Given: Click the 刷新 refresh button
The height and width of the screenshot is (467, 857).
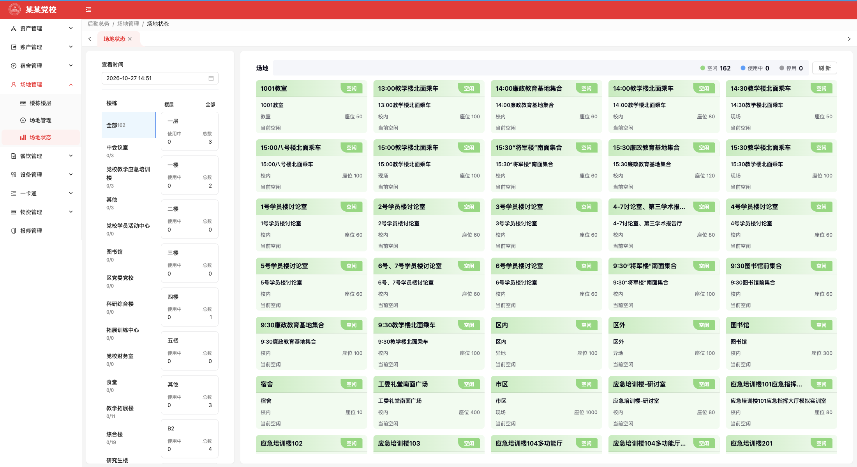Looking at the screenshot, I should pyautogui.click(x=825, y=68).
